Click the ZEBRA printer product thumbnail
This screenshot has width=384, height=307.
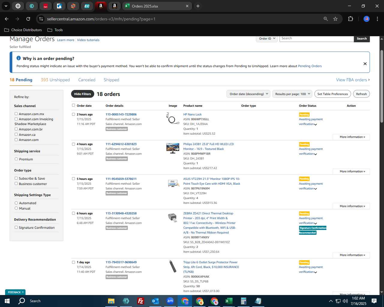click(x=172, y=217)
